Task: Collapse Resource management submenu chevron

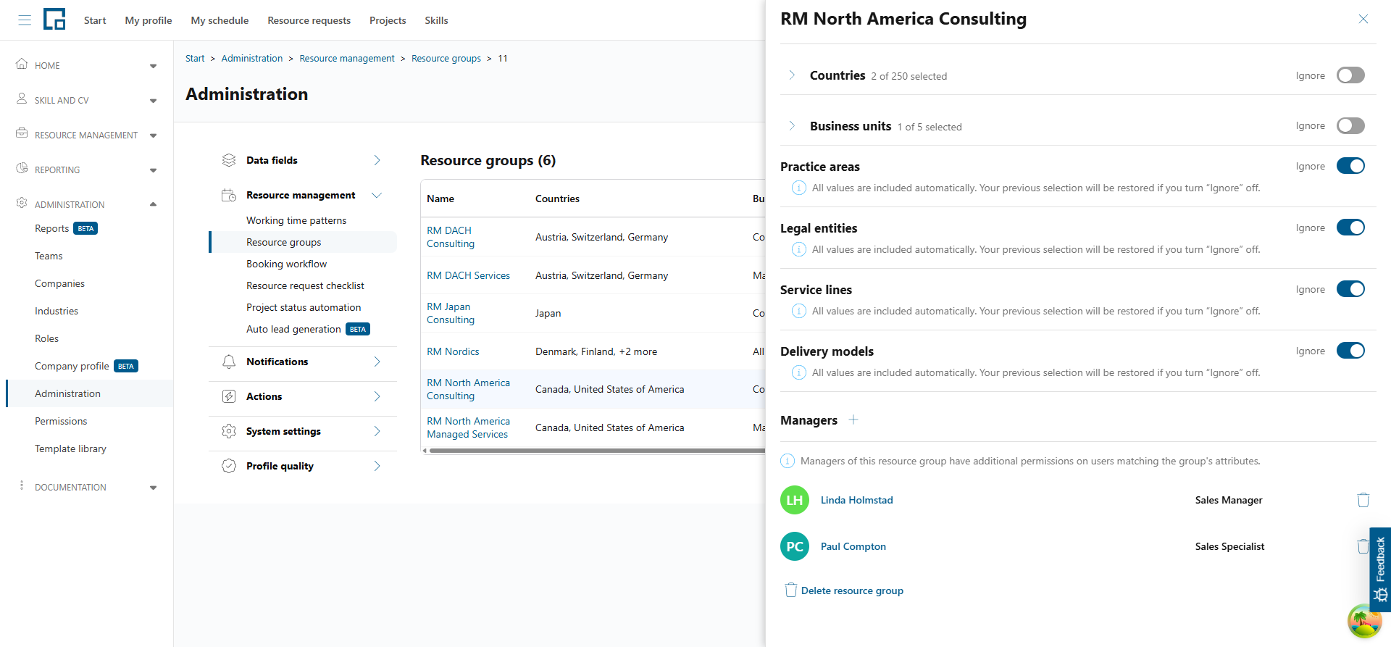Action: [x=377, y=195]
